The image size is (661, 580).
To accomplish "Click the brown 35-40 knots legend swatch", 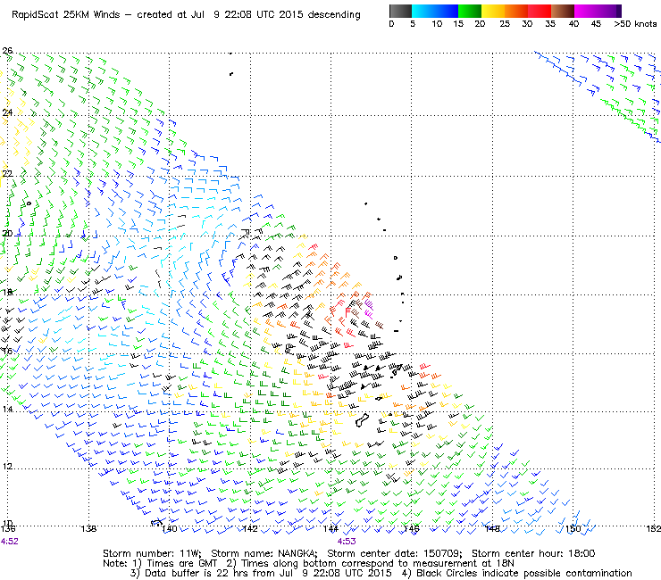I will point(563,11).
